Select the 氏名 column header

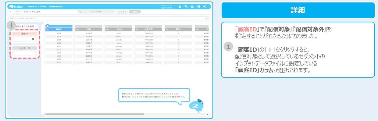point(89,29)
